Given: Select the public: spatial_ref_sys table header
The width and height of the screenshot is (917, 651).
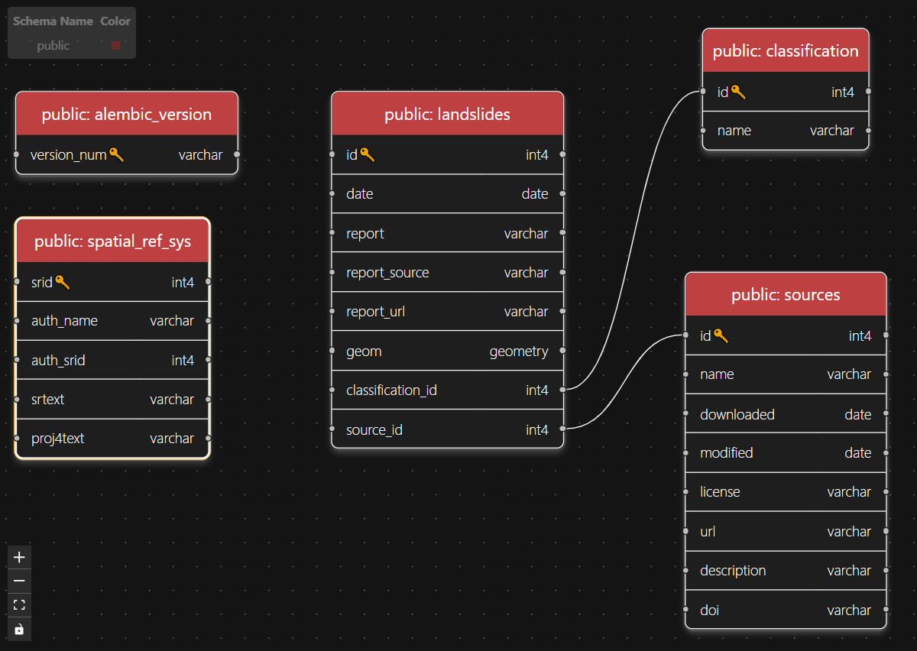Looking at the screenshot, I should [x=112, y=240].
